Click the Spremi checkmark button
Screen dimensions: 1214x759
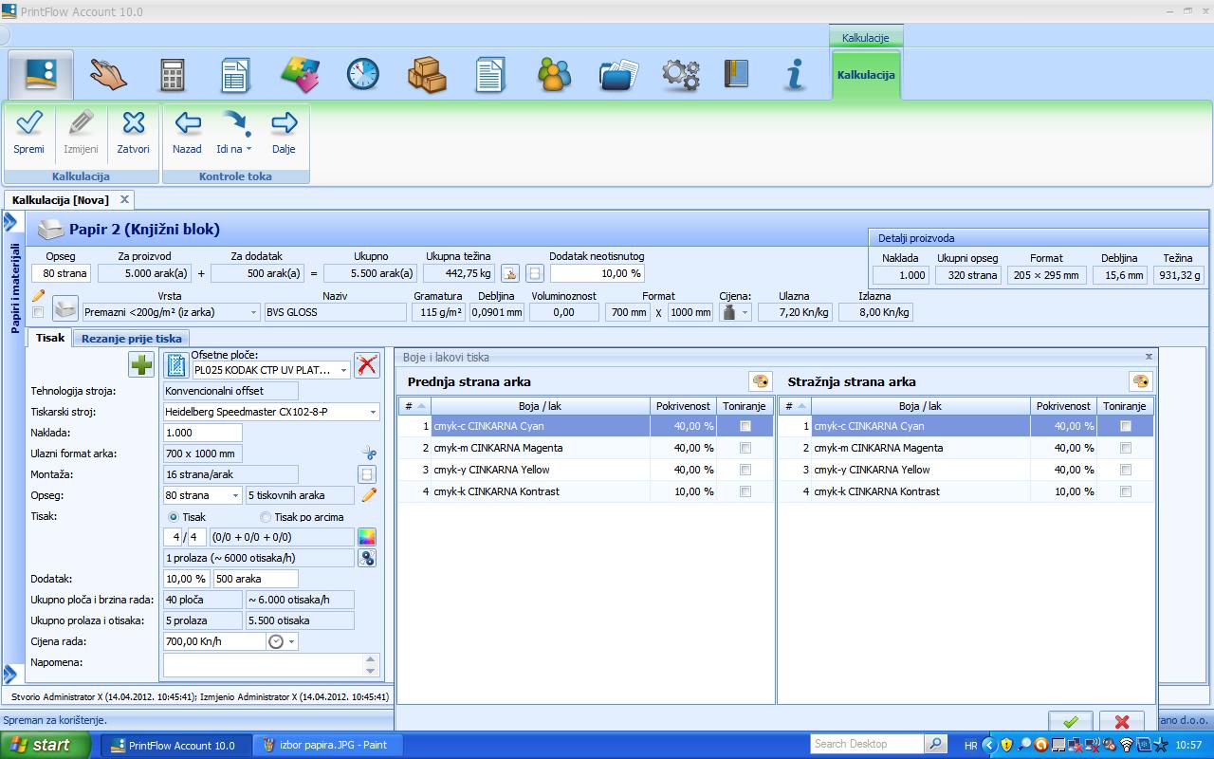29,131
